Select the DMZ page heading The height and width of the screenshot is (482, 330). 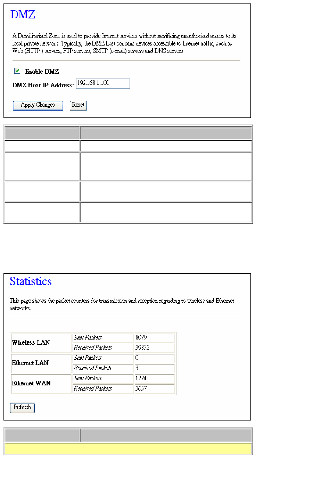click(23, 15)
